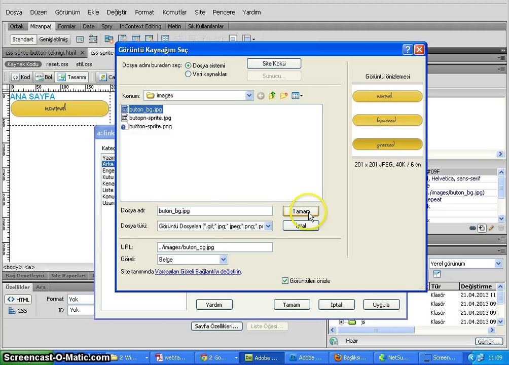Screen dimensions: 509x365
Task: Open the Dosya menu
Action: pos(14,12)
